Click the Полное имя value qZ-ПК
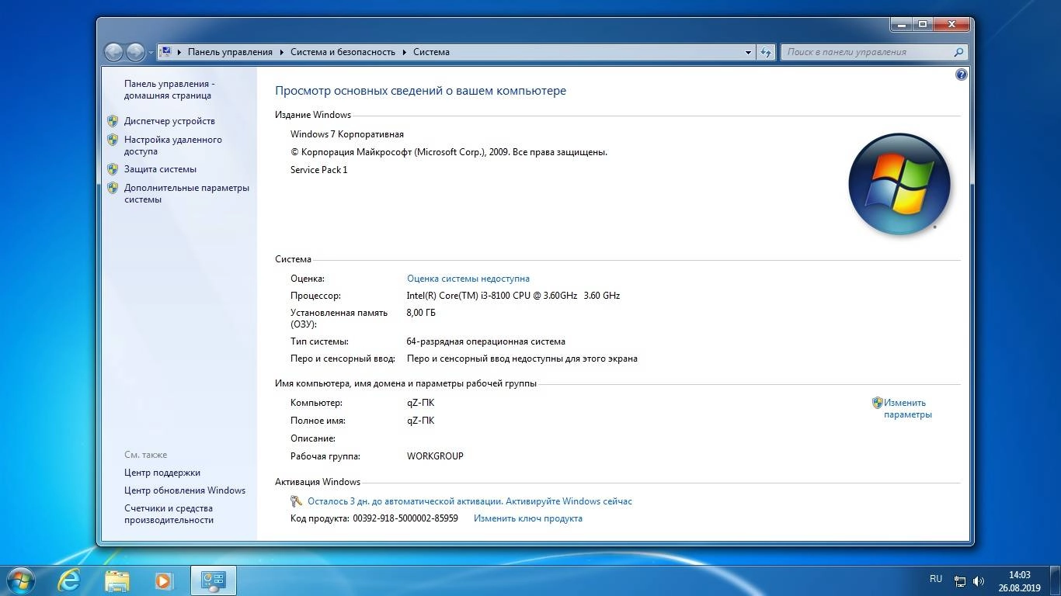This screenshot has height=596, width=1061. [x=420, y=421]
